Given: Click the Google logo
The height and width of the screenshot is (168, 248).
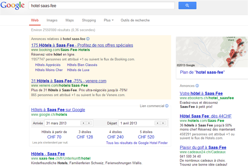Looking at the screenshot, I should [12, 6].
